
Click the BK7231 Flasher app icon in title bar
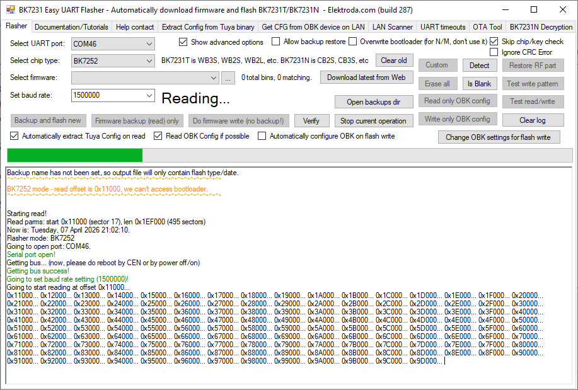(x=11, y=9)
